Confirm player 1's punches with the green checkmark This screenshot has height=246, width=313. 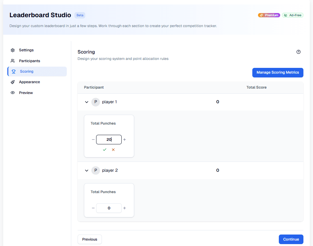104,149
